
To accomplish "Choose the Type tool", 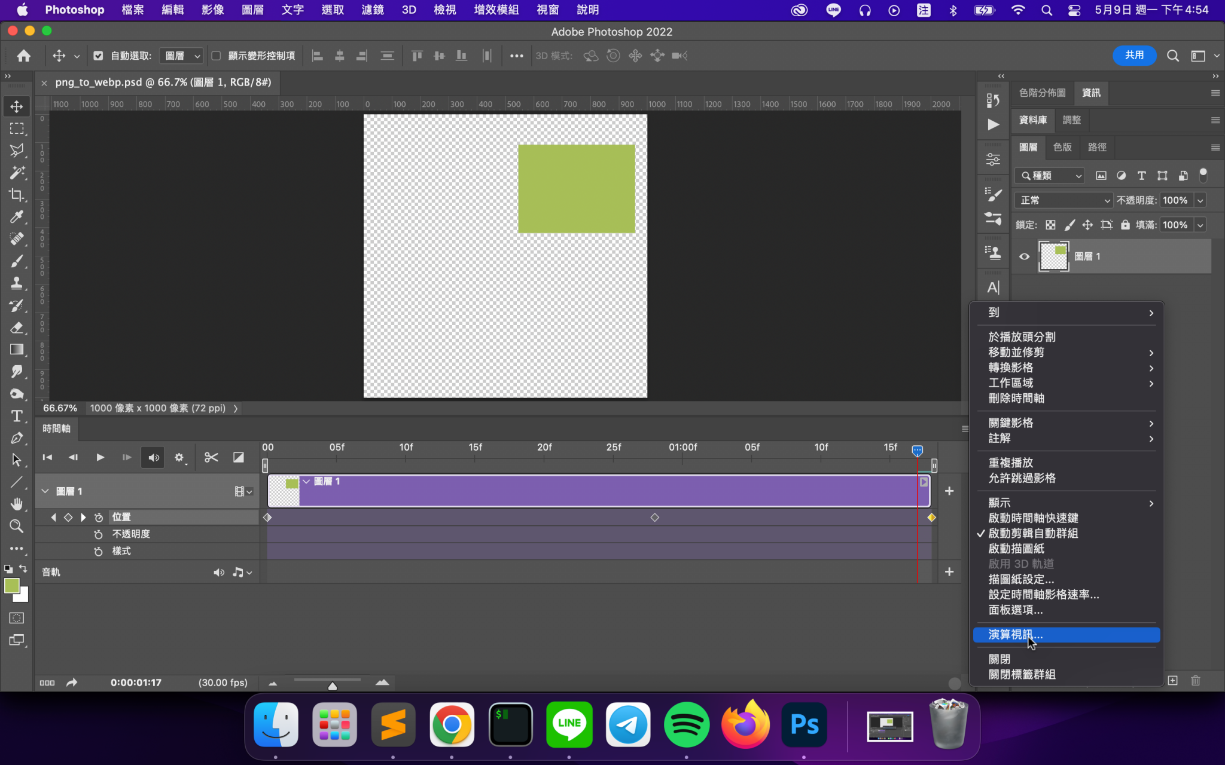I will click(17, 416).
